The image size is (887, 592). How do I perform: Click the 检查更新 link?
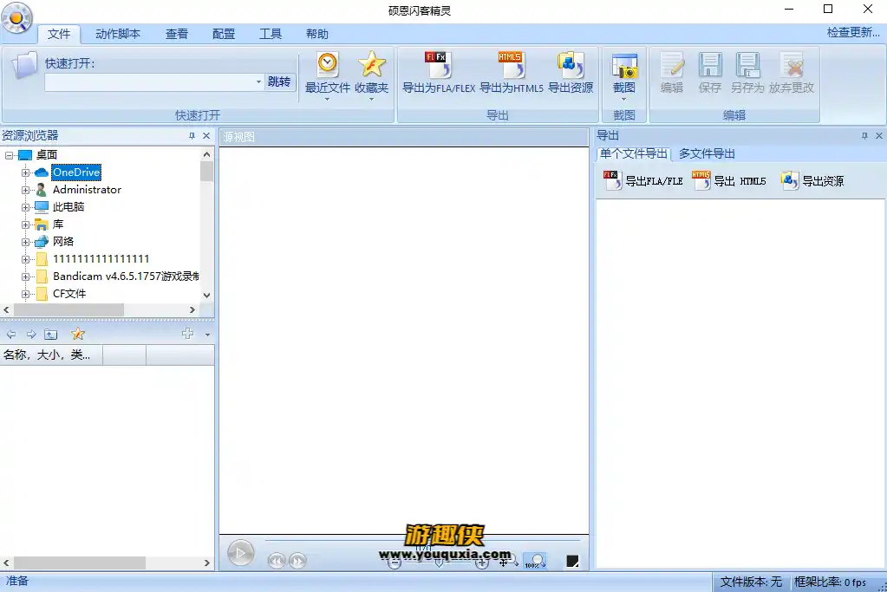click(x=853, y=33)
